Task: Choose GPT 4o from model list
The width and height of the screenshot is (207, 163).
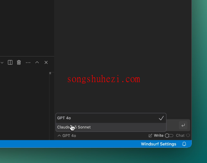Action: [111, 118]
